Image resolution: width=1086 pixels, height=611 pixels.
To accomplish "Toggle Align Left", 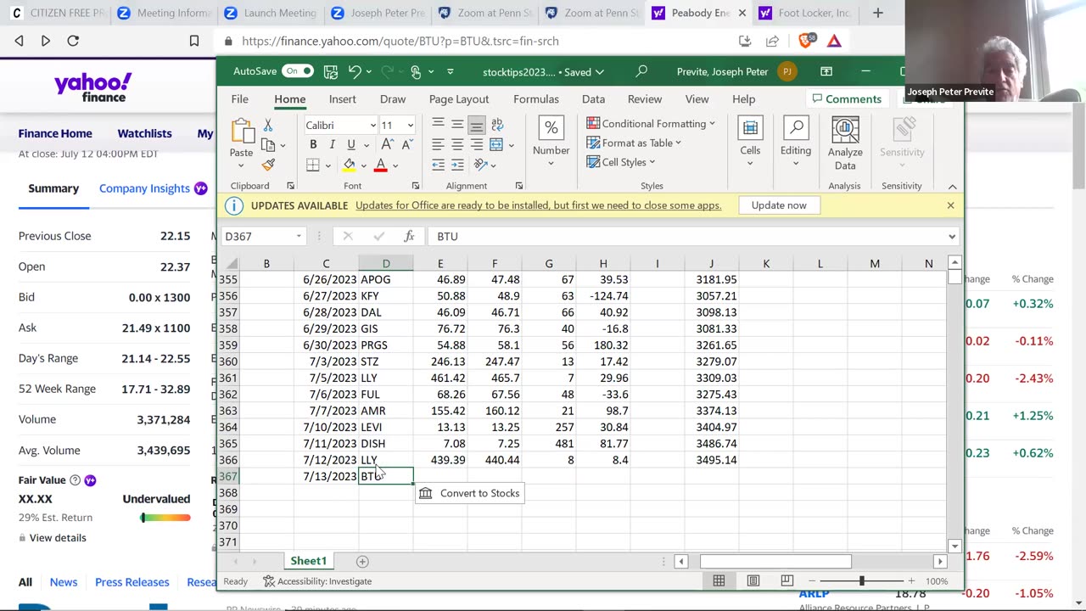I will tap(438, 144).
